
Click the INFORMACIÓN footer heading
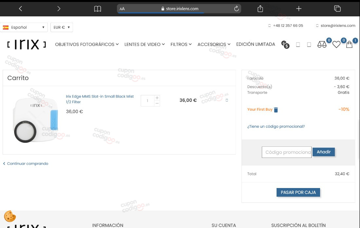(x=108, y=225)
